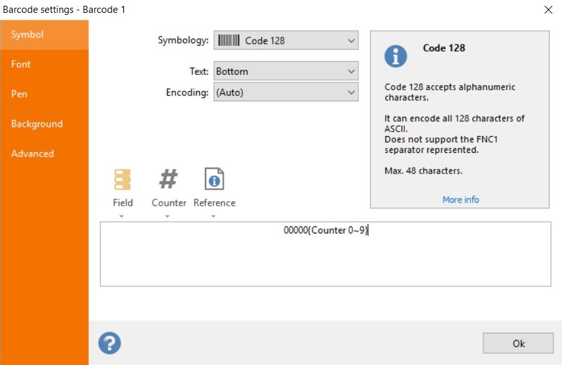
Task: Open the Text position dropdown showing Bottom
Action: pyautogui.click(x=286, y=71)
